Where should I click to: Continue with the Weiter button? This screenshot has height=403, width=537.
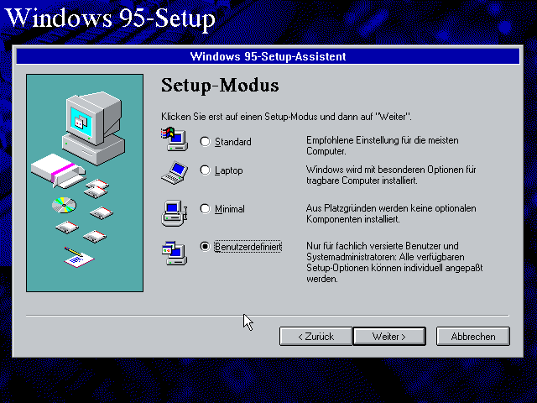[x=389, y=337]
